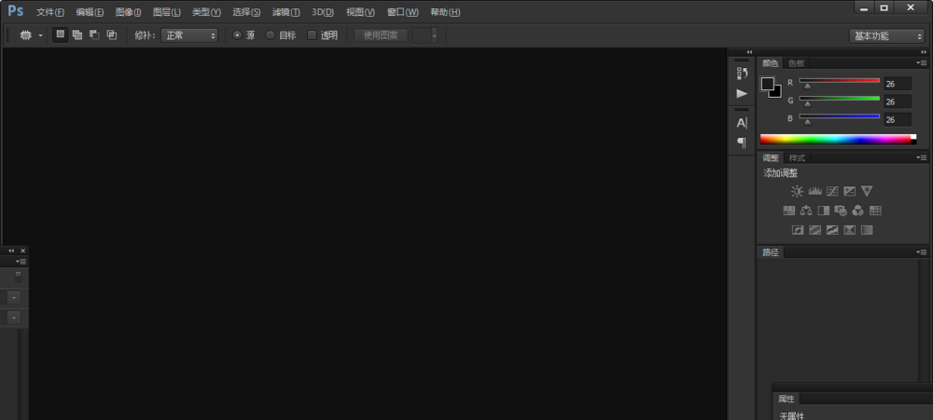Open the 图像(I) menu
This screenshot has height=420, width=933.
pos(128,12)
